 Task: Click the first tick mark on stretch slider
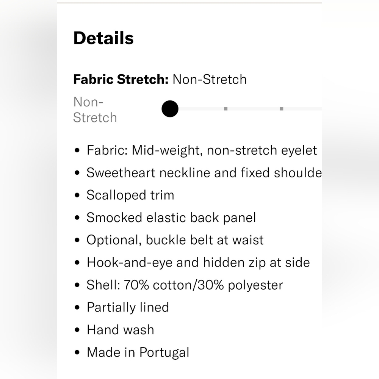[x=226, y=109]
